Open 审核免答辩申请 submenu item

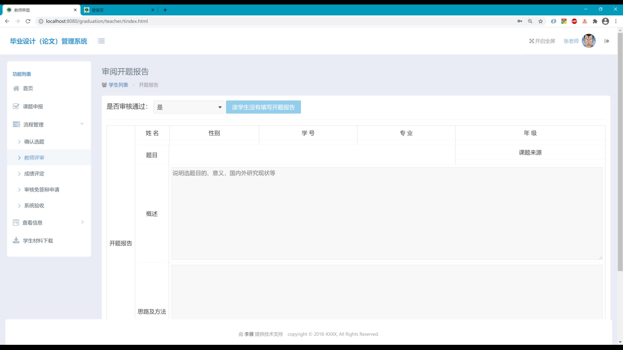tap(42, 190)
